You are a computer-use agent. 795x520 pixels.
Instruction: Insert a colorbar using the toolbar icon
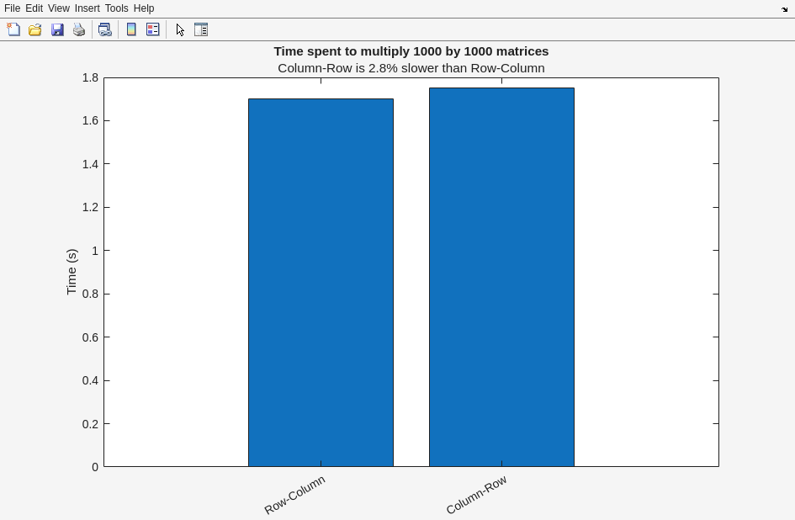pos(131,29)
